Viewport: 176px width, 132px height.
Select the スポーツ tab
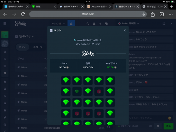click(x=38, y=47)
